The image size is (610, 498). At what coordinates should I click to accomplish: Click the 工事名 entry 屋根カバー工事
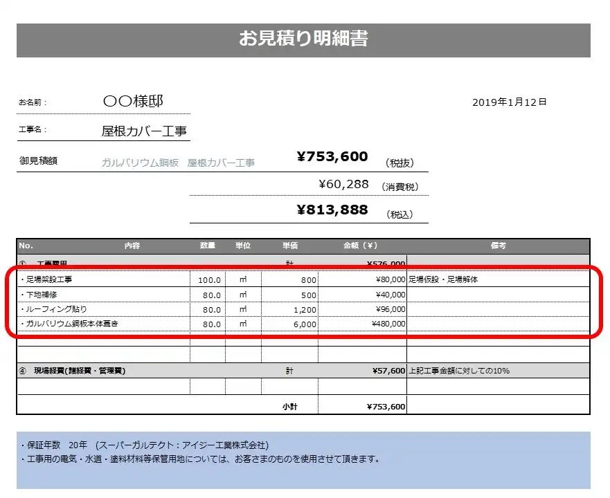pyautogui.click(x=147, y=131)
